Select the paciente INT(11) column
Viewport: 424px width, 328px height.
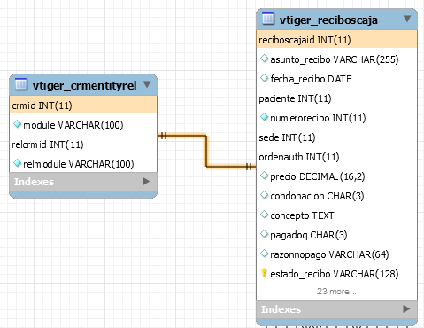pos(336,98)
